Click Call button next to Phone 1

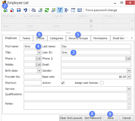38,58
